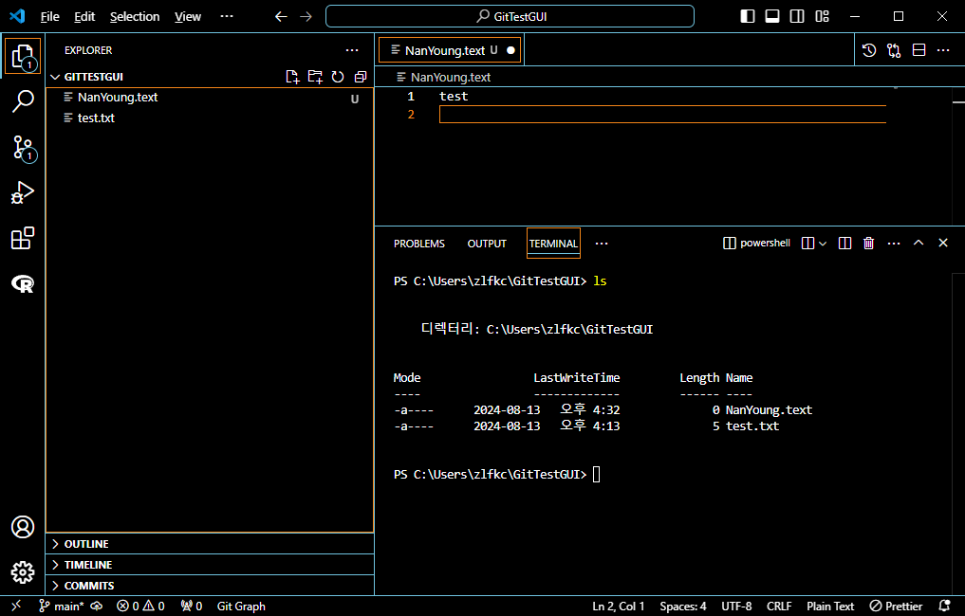Viewport: 965px width, 616px height.
Task: Click Ln 2, Col 1 position indicator
Action: (619, 607)
